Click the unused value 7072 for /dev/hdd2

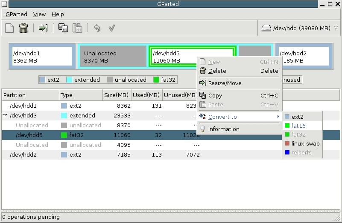click(x=193, y=154)
